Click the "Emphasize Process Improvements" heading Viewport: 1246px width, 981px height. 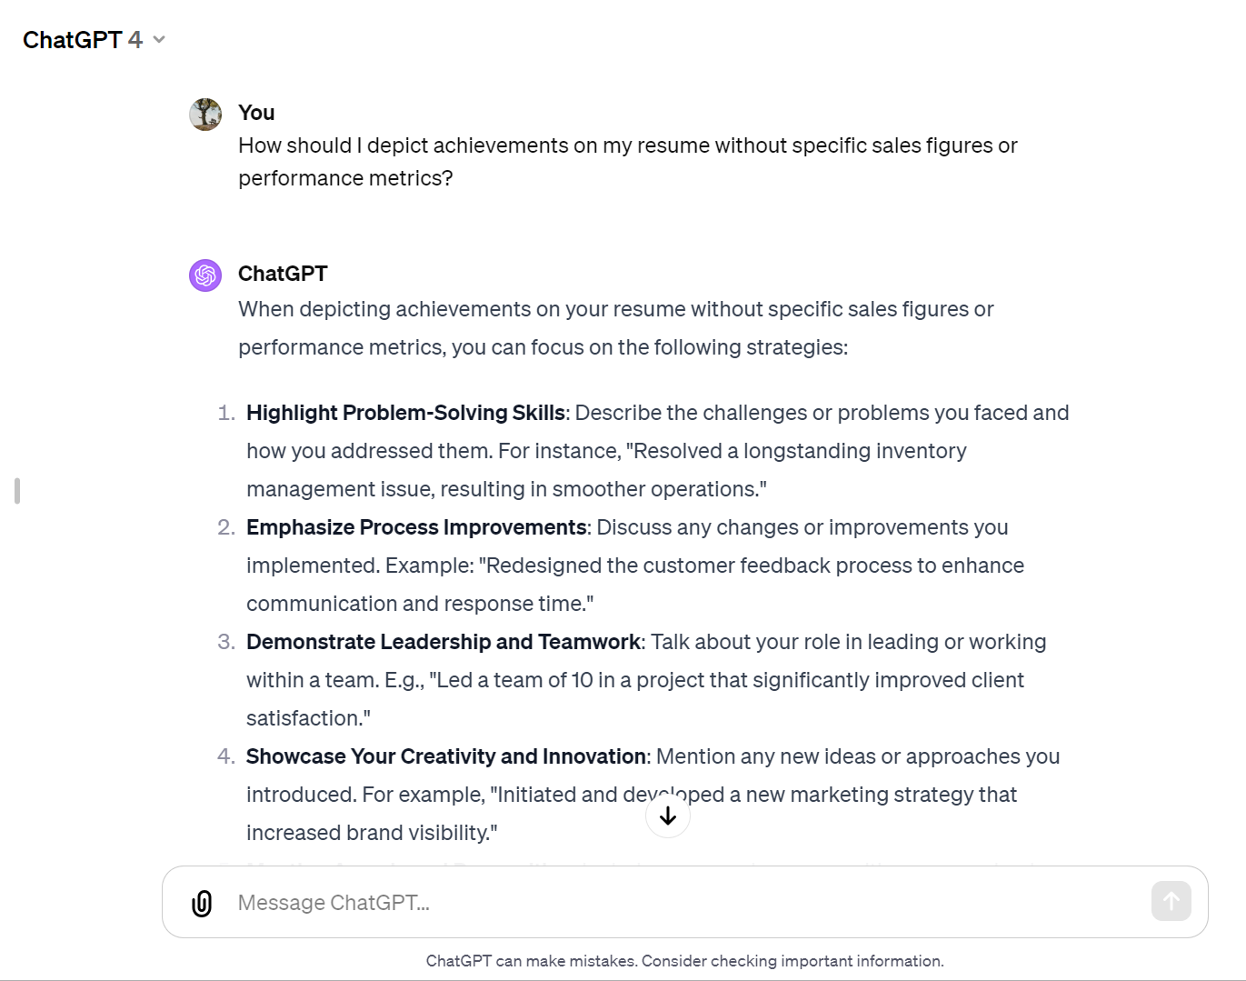416,527
